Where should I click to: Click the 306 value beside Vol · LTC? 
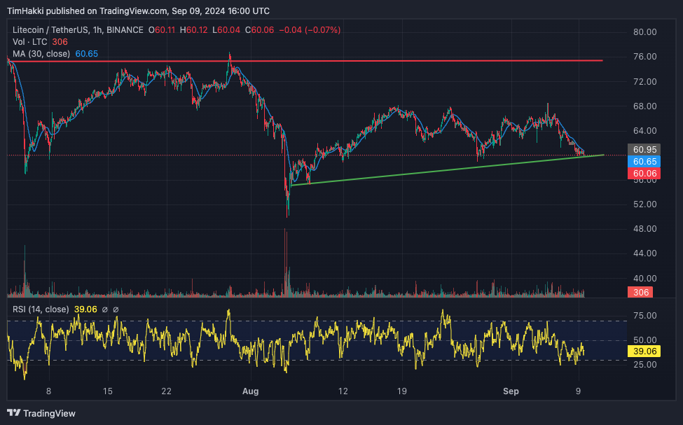(x=60, y=42)
